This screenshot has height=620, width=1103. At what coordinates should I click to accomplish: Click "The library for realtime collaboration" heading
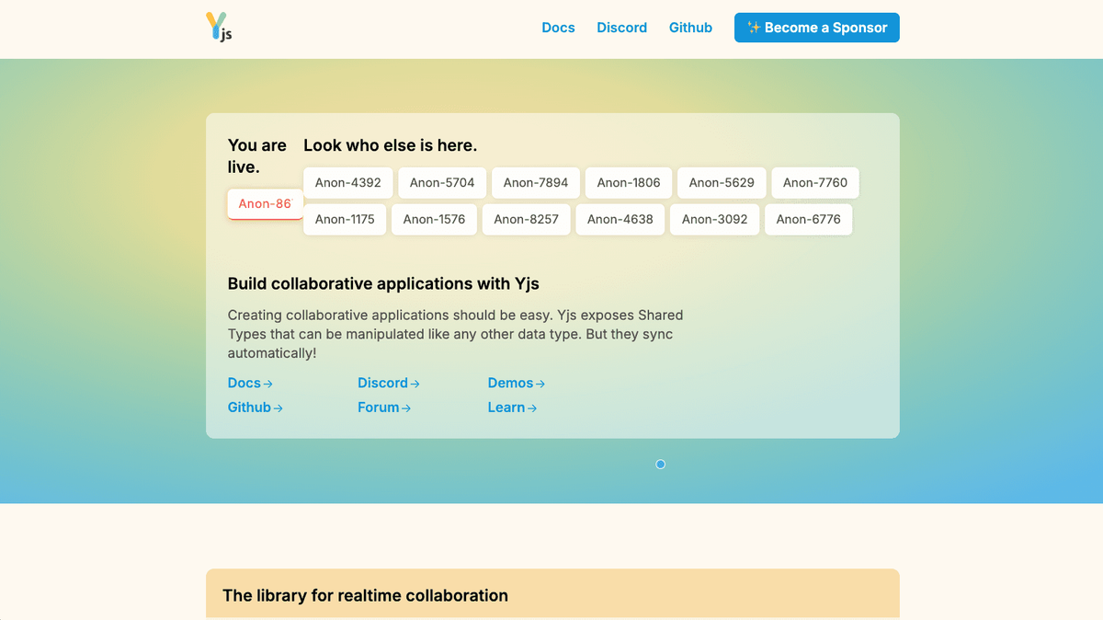point(365,595)
